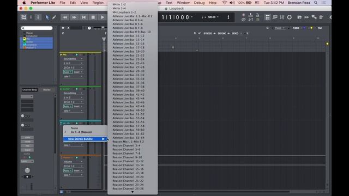Select the yellow Mic track in list
This screenshot has width=349, height=196.
point(37,39)
